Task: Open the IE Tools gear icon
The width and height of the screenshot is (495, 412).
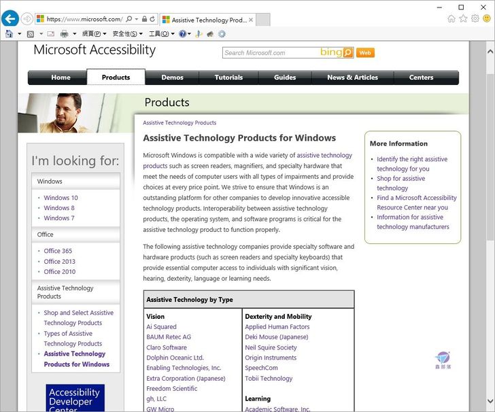Action: (475, 18)
